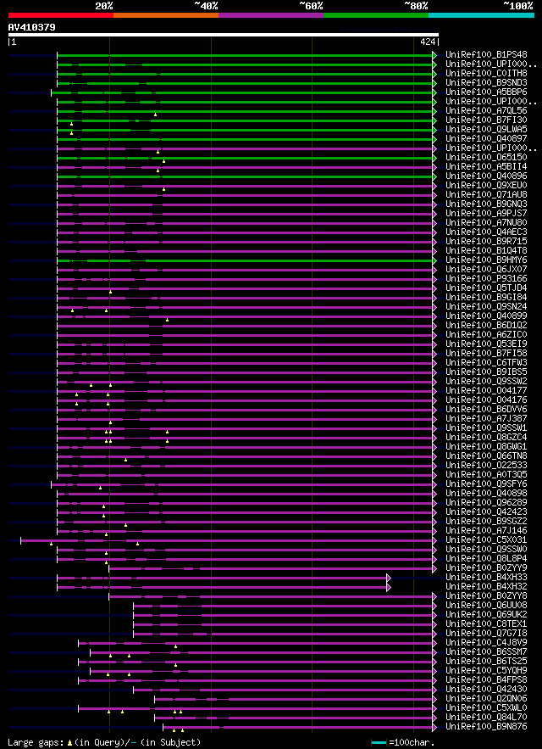The height and width of the screenshot is (749, 542).
Task: Select the UniRef100_B0ZYY8 label
Action: tap(486, 596)
